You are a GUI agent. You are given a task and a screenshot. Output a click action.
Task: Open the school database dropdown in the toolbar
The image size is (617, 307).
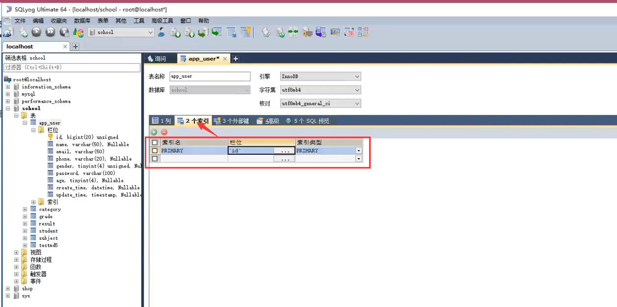pyautogui.click(x=151, y=32)
